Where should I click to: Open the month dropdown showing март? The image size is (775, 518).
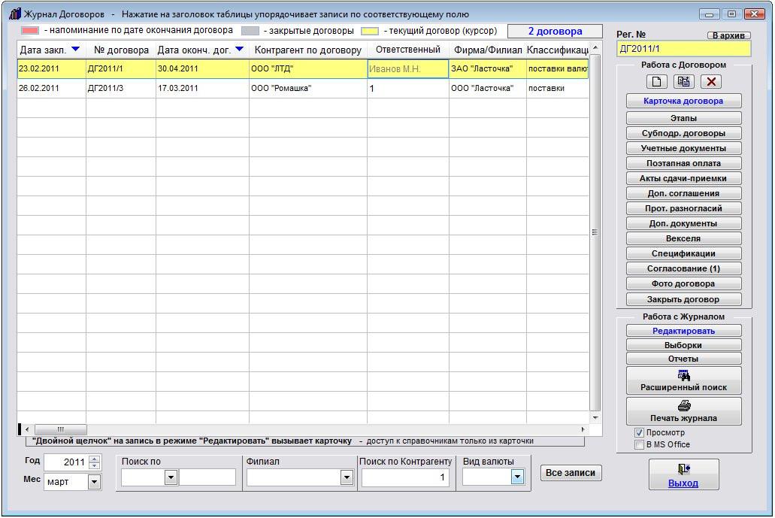[x=94, y=482]
